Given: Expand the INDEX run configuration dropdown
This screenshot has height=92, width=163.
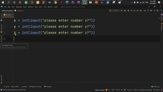Looking at the screenshot, I should tap(121, 11).
